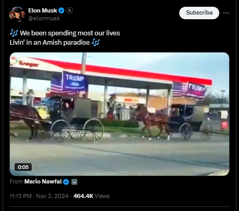Screen dimensions: 239x211
Task: Click the music notes emoji after "paradise"
Action: [x=96, y=42]
